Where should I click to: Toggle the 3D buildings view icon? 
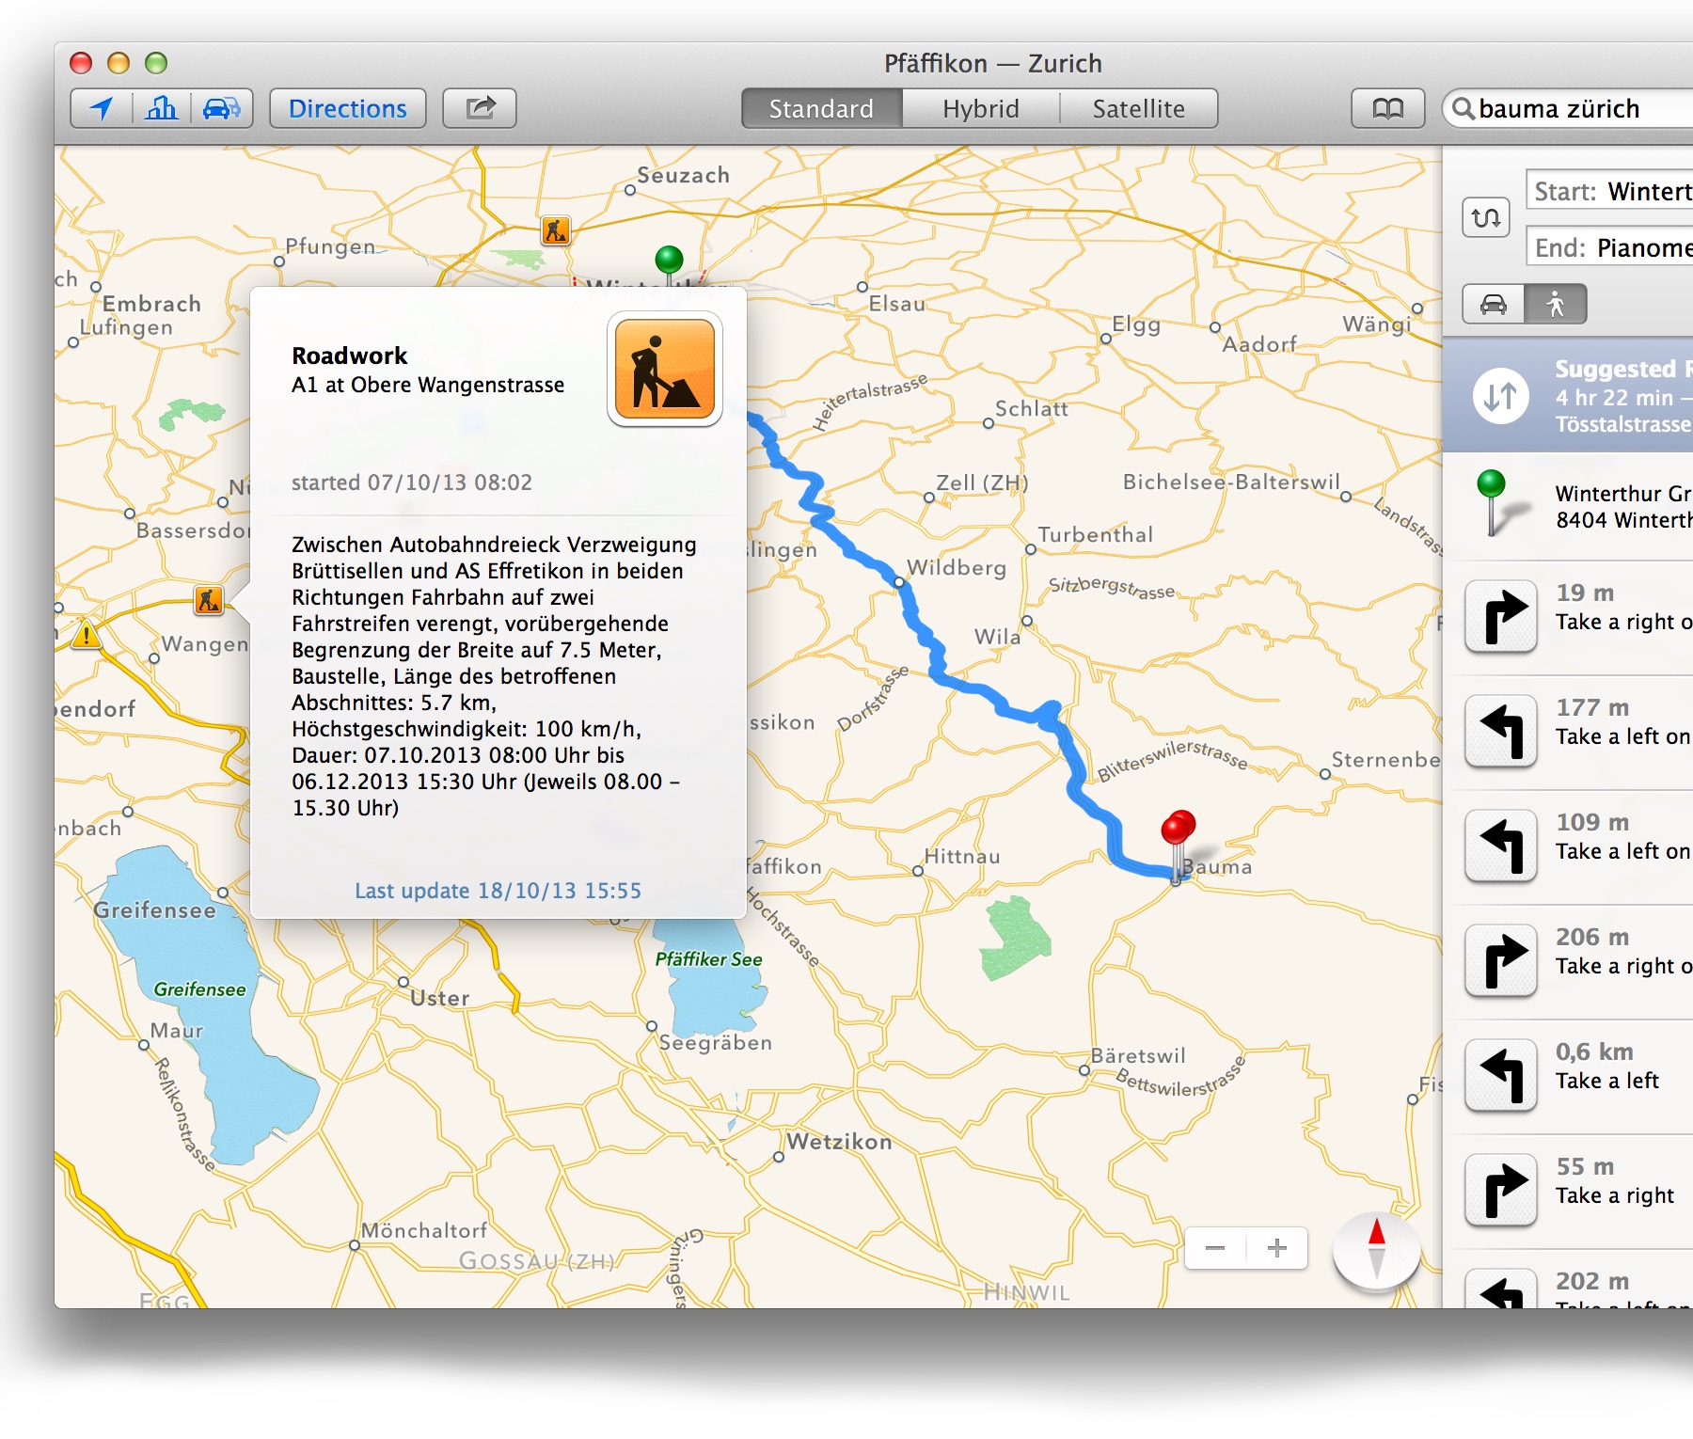(162, 109)
